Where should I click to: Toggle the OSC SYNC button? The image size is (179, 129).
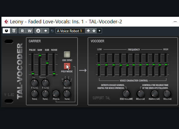point(67,55)
